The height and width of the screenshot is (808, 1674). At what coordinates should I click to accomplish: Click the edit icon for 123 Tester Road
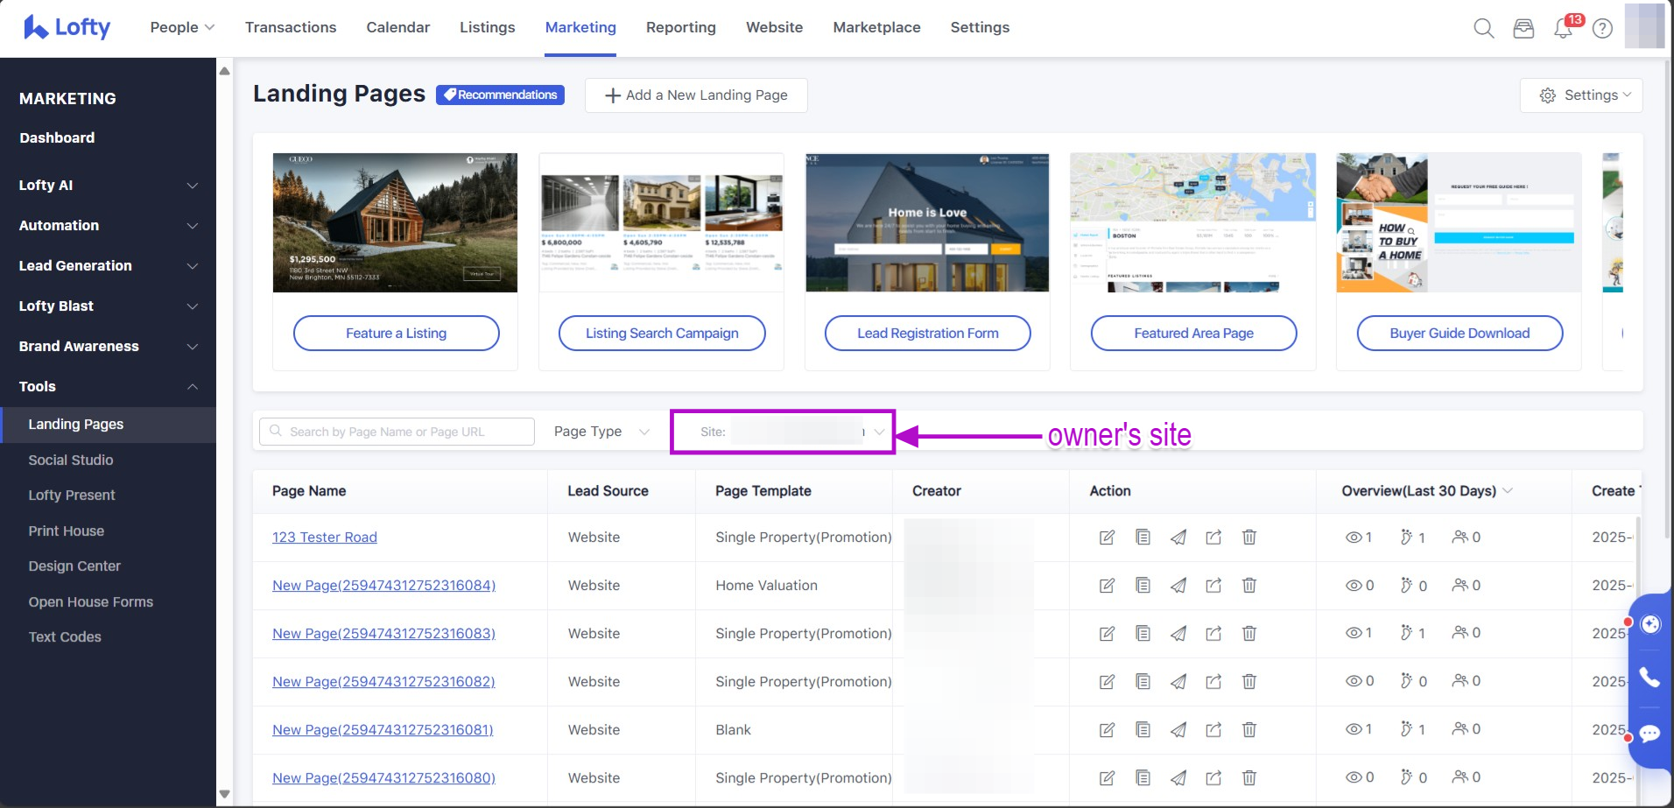click(x=1107, y=537)
